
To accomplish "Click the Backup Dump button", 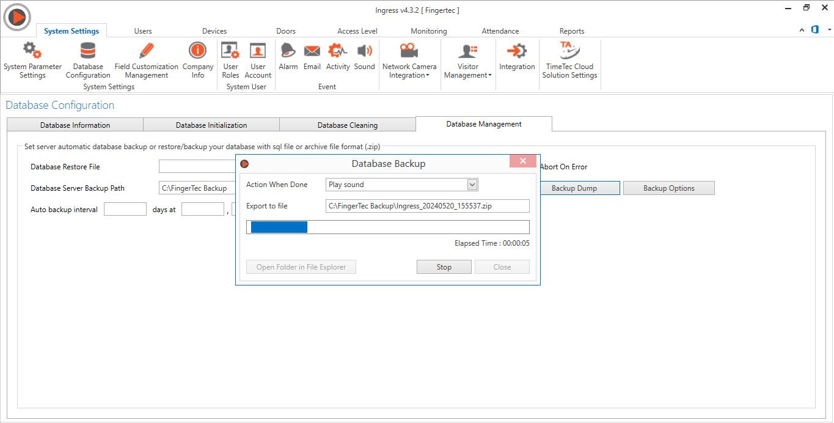I will pos(574,188).
